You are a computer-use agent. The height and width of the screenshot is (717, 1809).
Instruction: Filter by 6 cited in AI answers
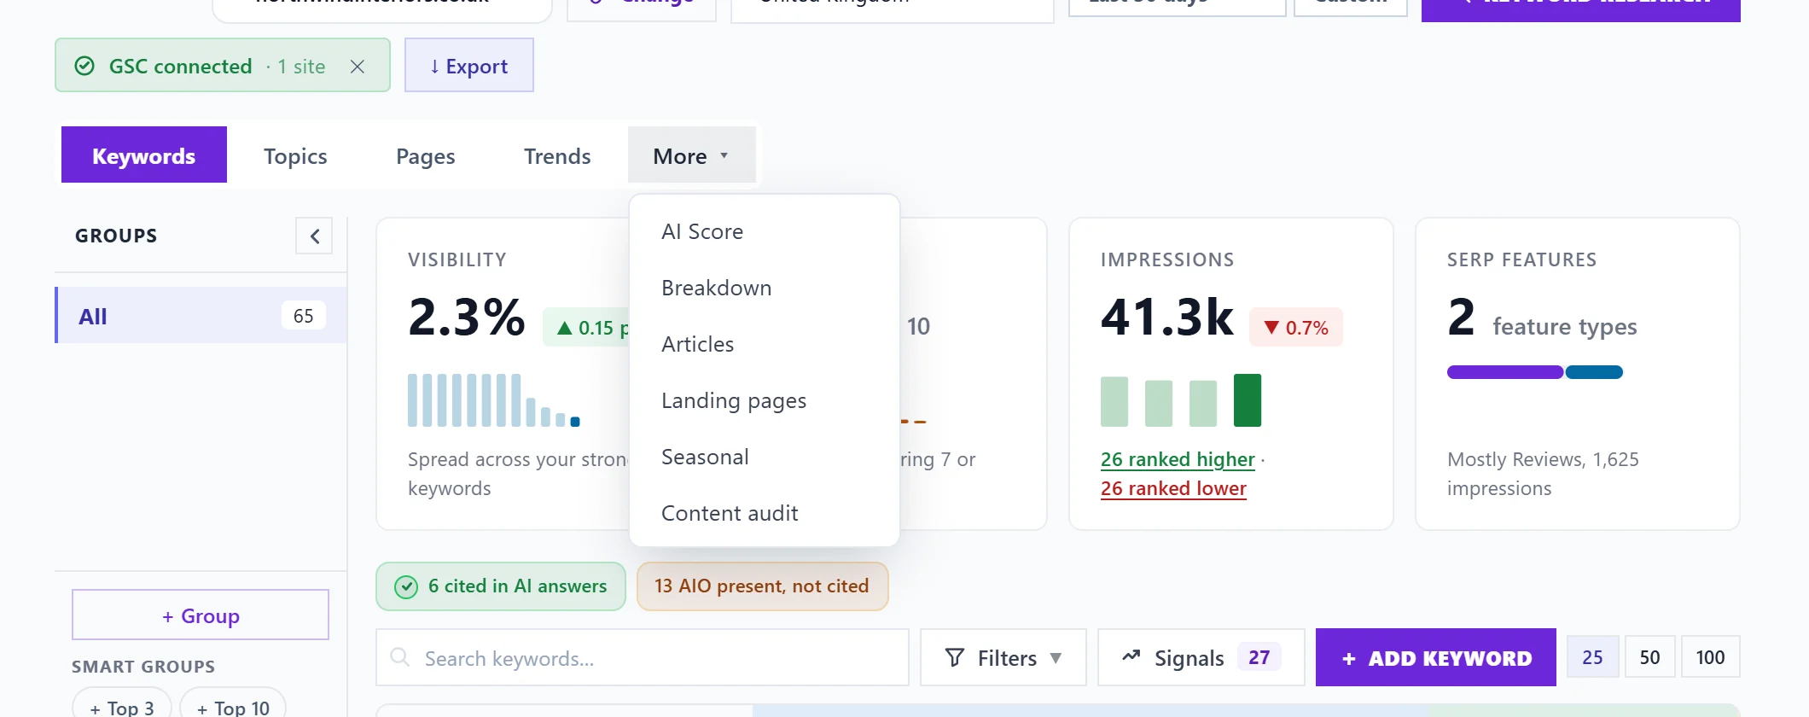tap(501, 586)
